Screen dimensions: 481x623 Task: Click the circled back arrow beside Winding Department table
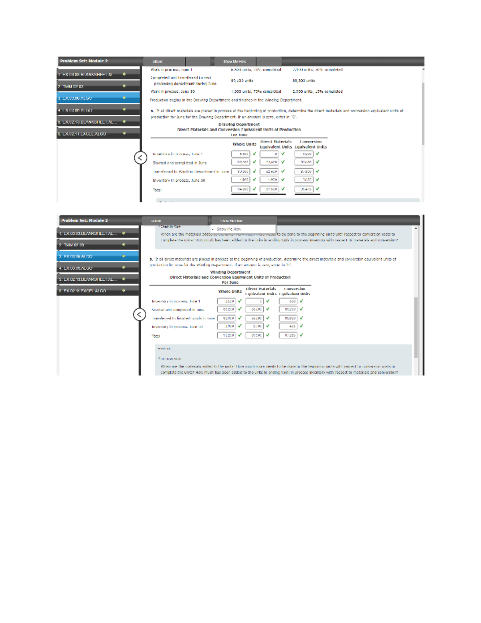pyautogui.click(x=139, y=314)
